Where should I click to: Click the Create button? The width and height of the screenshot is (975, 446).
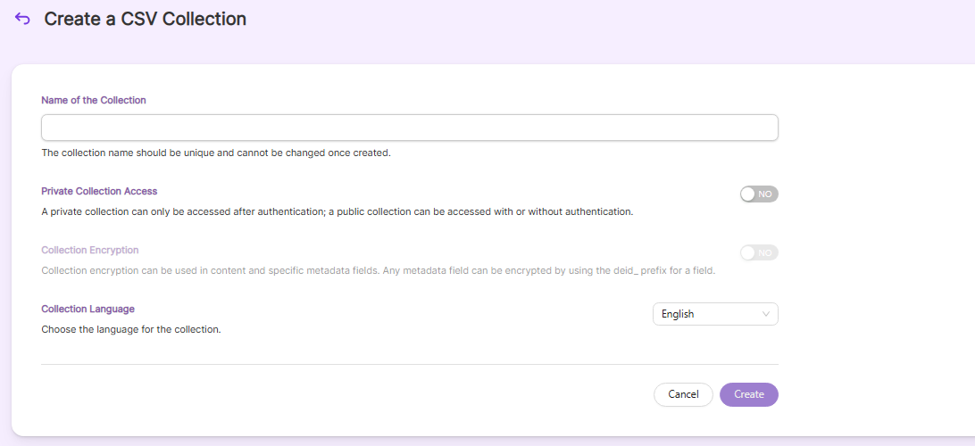[748, 394]
